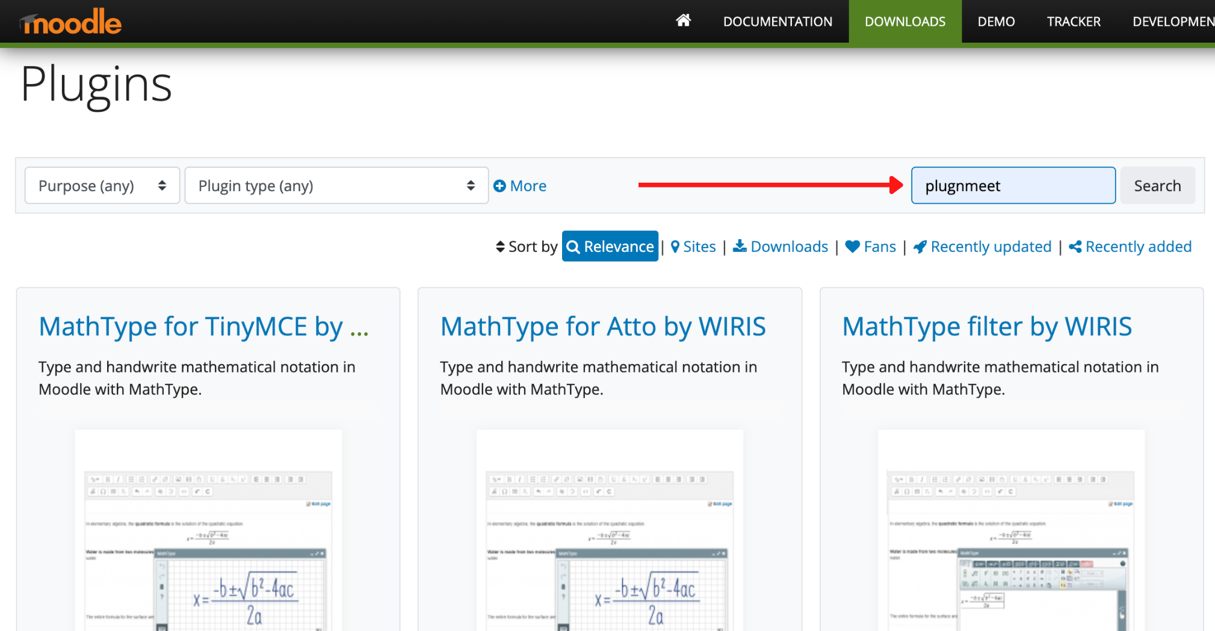Sort results by Relevance
Image resolution: width=1215 pixels, height=631 pixels.
coord(610,246)
